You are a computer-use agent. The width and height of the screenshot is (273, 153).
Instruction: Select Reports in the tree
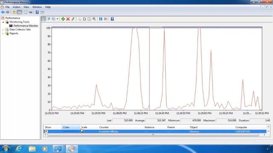coord(14,33)
